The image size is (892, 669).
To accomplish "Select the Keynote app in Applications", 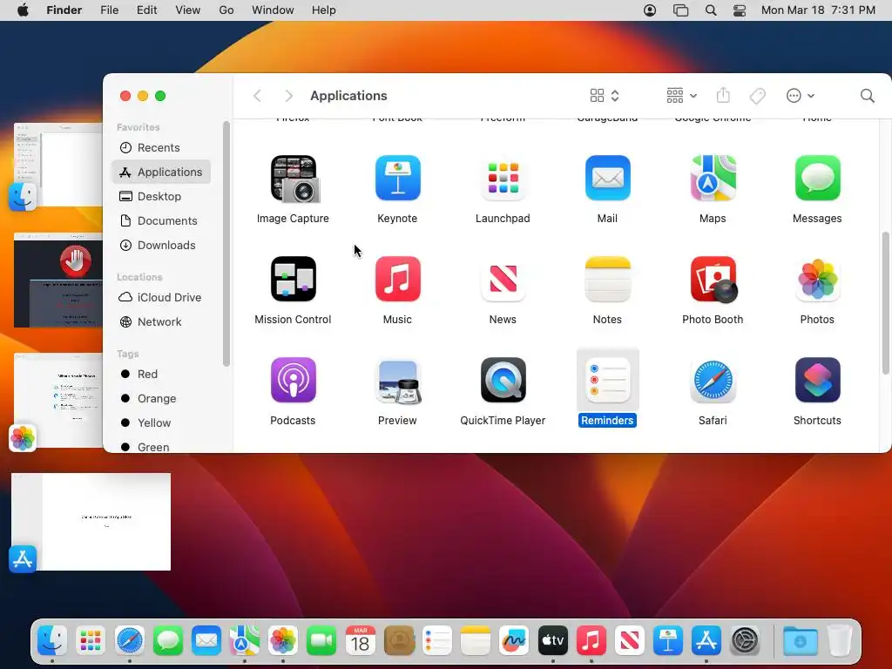I will (397, 178).
